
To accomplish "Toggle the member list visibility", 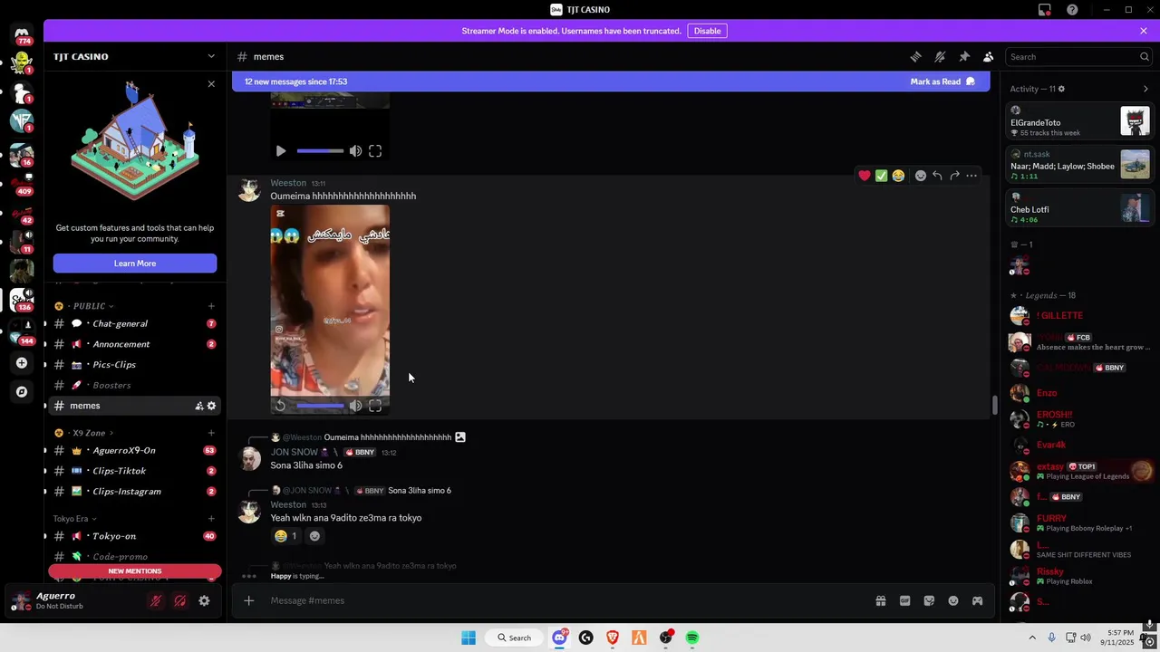I will [x=989, y=56].
